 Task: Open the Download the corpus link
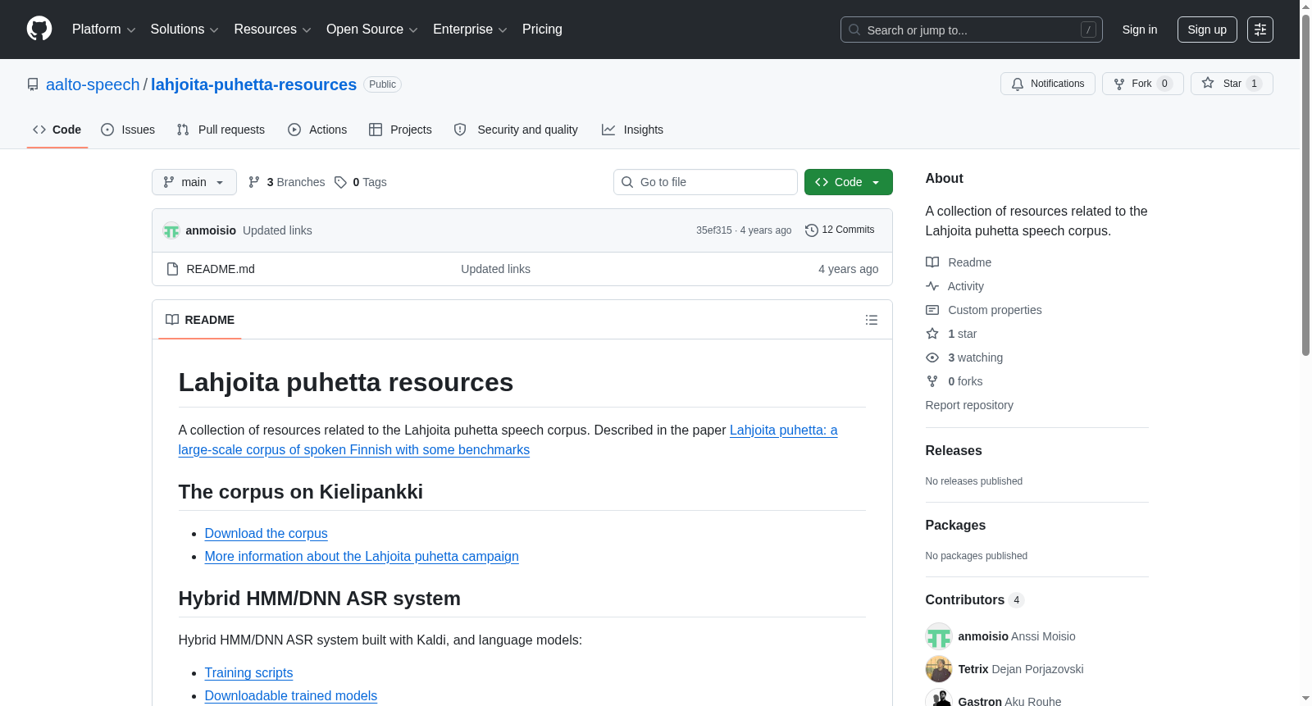(x=266, y=533)
